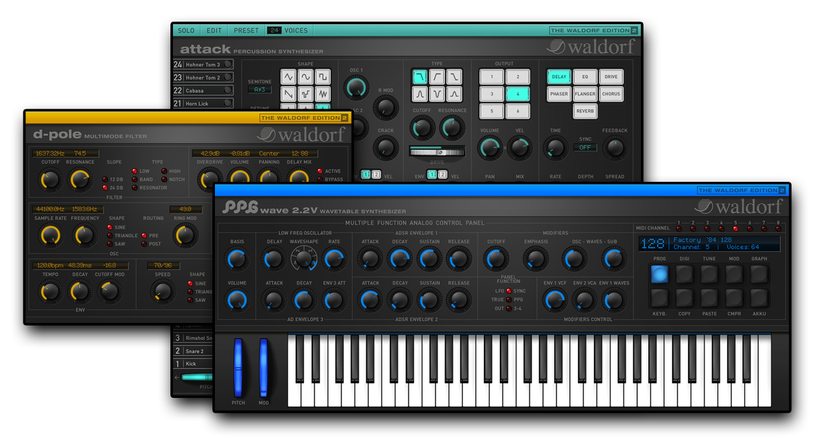
Task: Toggle the TRUE PPG LED in PPG Wave
Action: pos(509,299)
